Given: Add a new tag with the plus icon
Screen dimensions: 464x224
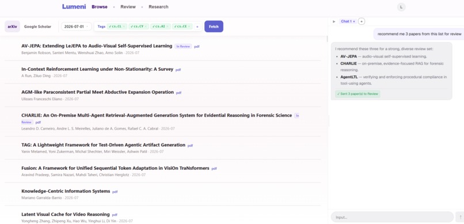Looking at the screenshot, I should pos(197,26).
